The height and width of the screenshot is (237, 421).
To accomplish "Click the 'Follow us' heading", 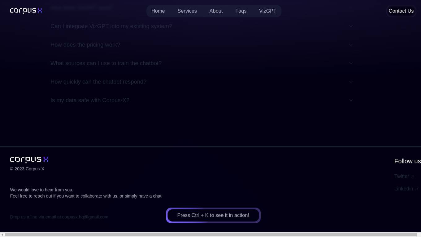I will tap(407, 161).
